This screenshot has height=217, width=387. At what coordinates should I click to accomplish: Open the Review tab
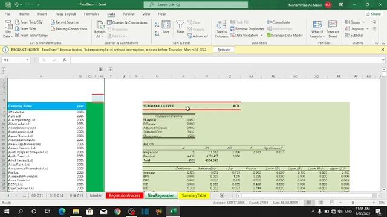tap(129, 14)
